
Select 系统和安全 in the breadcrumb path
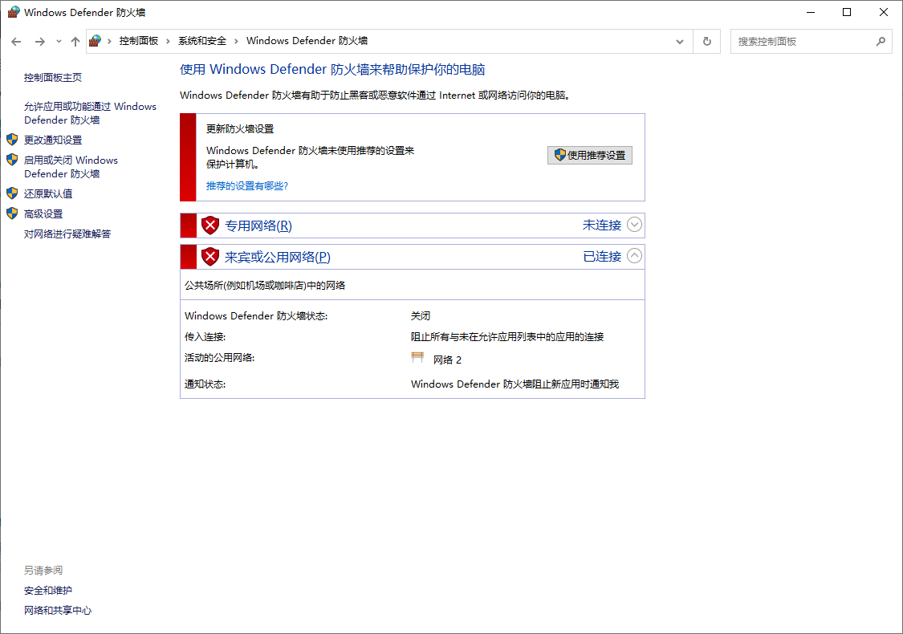202,41
